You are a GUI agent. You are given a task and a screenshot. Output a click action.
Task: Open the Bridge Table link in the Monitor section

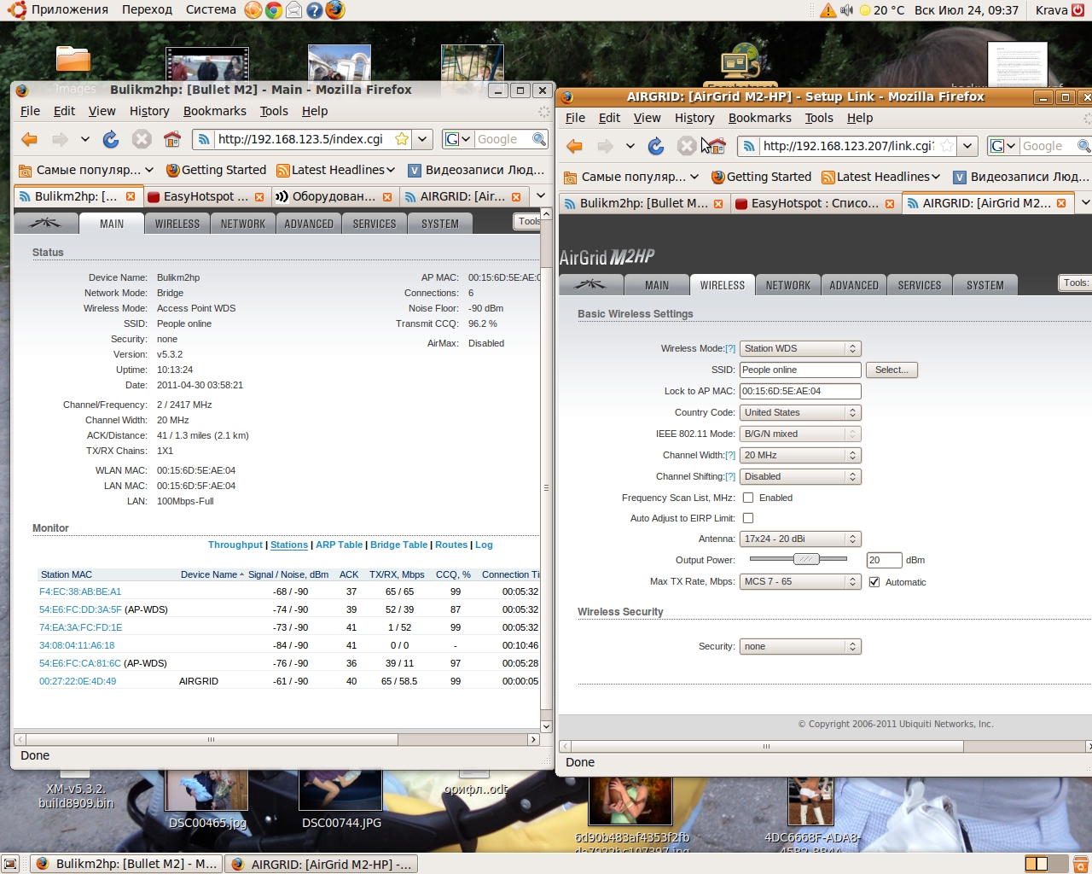point(398,545)
